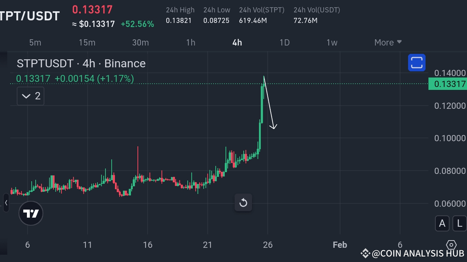Toggle auto-scale using the A button

pyautogui.click(x=442, y=223)
